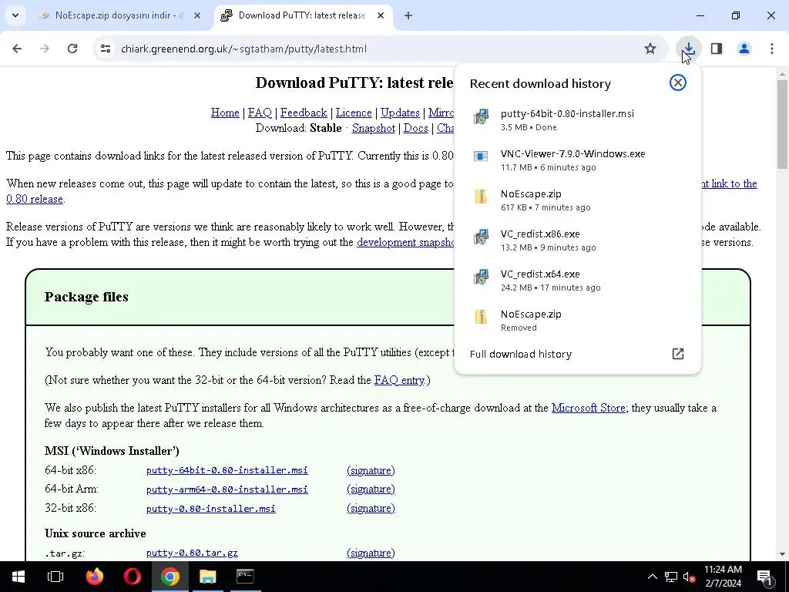
Task: Open the Chrome profile icon
Action: (744, 49)
